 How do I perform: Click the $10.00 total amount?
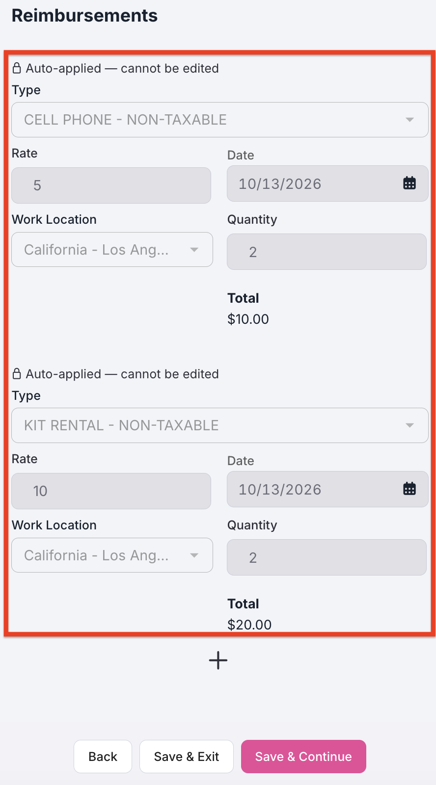248,319
